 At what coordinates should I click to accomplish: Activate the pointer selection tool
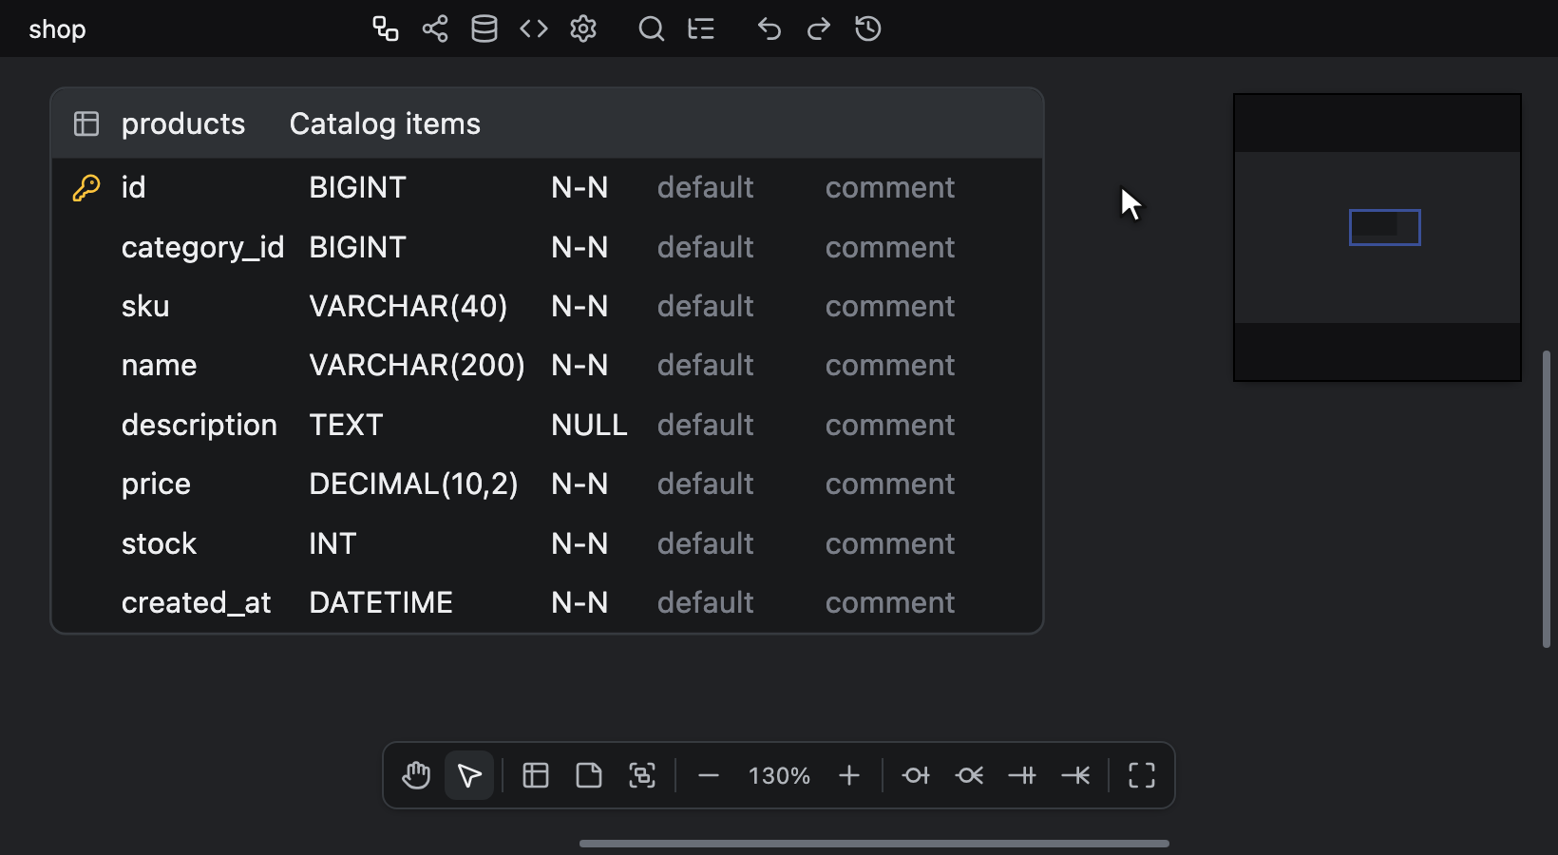(x=469, y=775)
